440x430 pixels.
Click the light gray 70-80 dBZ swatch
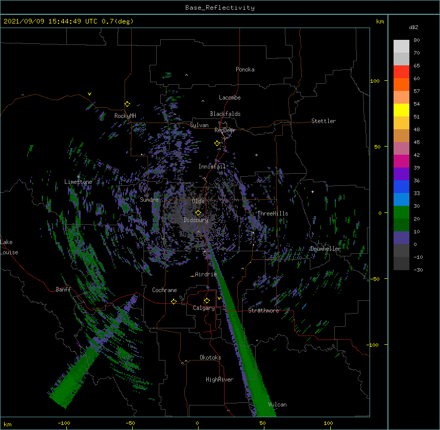[401, 46]
